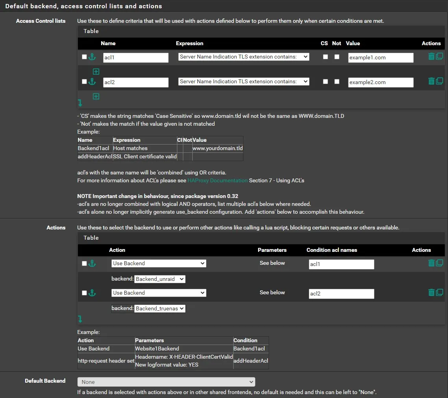Click the acl1 condition acl names field
This screenshot has height=398, width=448.
pos(341,264)
